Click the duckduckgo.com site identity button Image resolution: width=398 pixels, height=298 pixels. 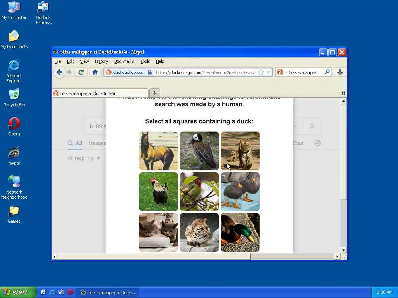(129, 73)
